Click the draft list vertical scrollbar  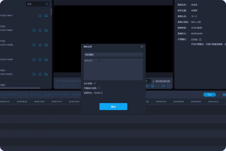(51, 11)
